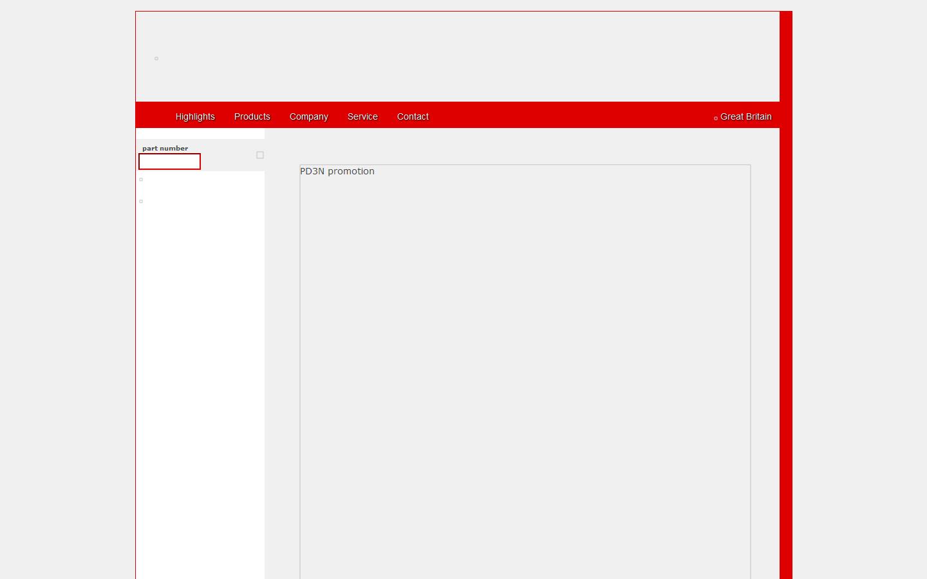
Task: Click the second bullet marker in the sidebar
Action: [141, 201]
